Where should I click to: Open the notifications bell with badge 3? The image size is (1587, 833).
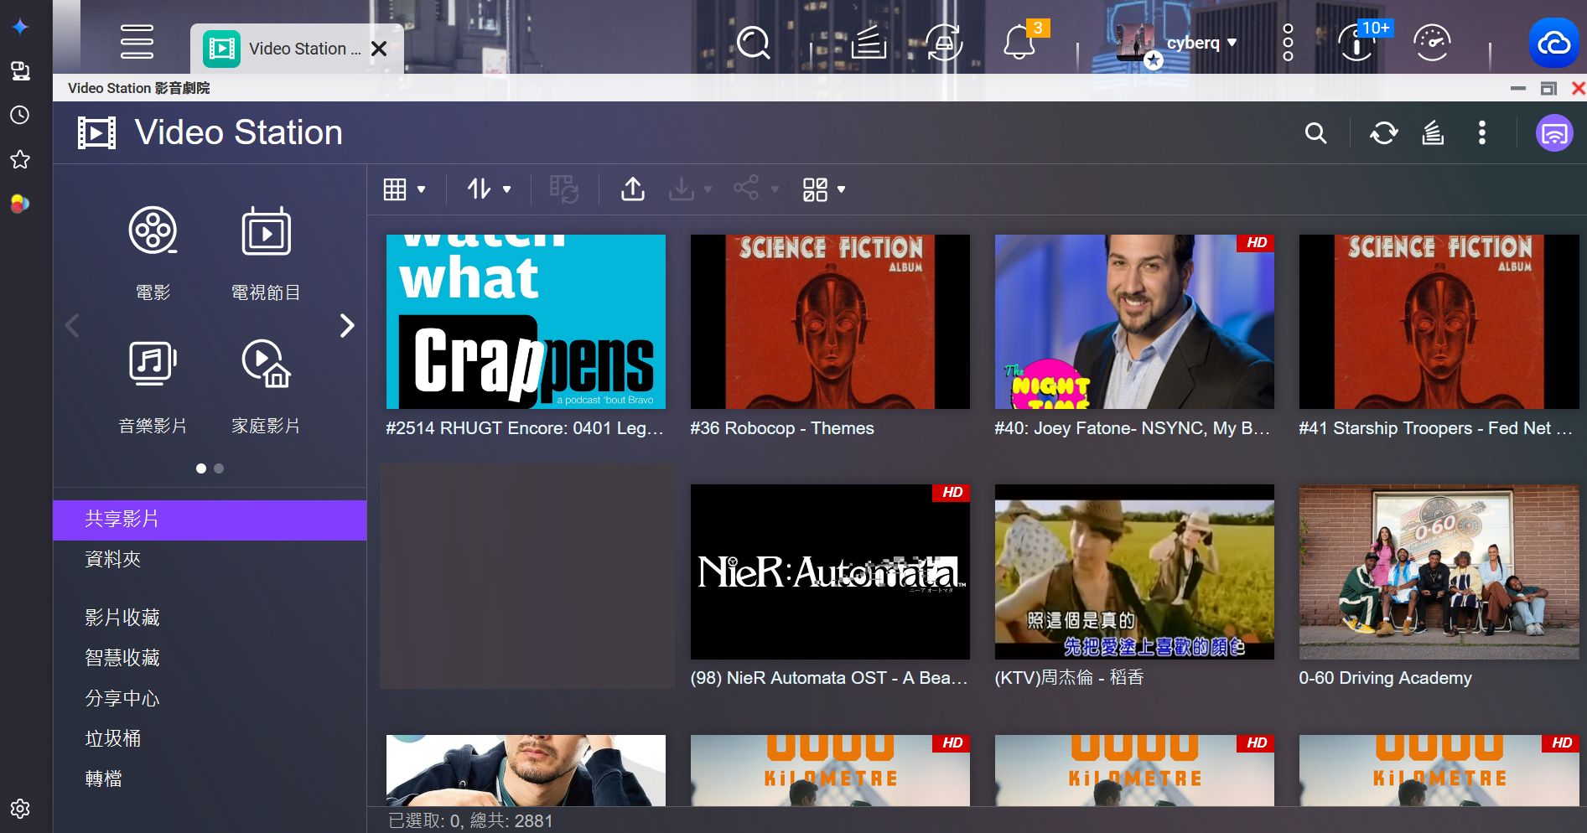coord(1019,42)
